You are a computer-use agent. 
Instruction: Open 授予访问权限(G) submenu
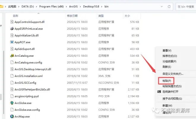(172, 99)
